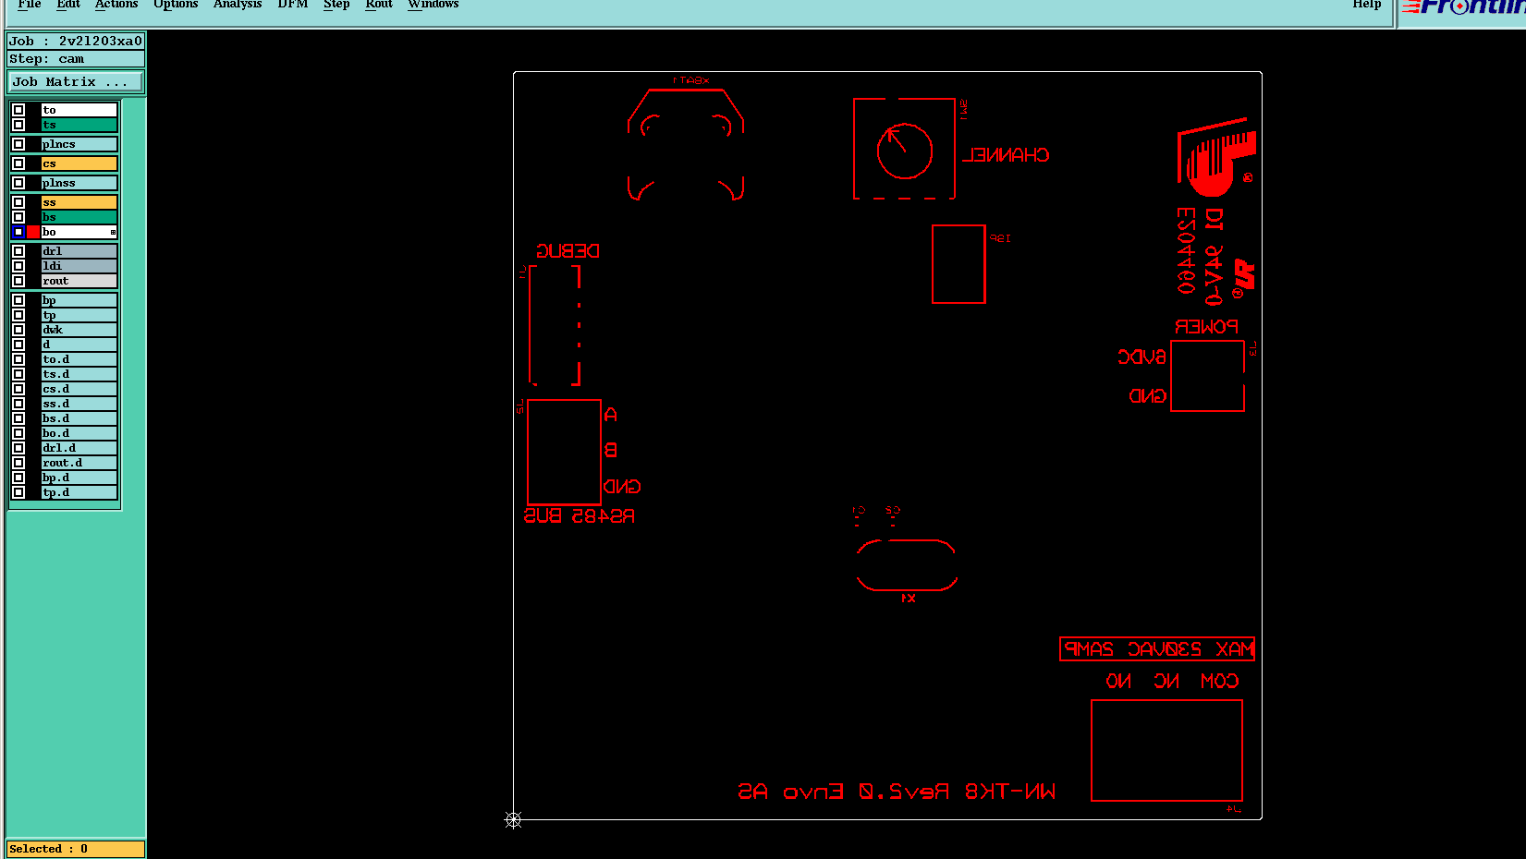
Task: Select the 'bp.d' layer name
Action: pos(79,478)
